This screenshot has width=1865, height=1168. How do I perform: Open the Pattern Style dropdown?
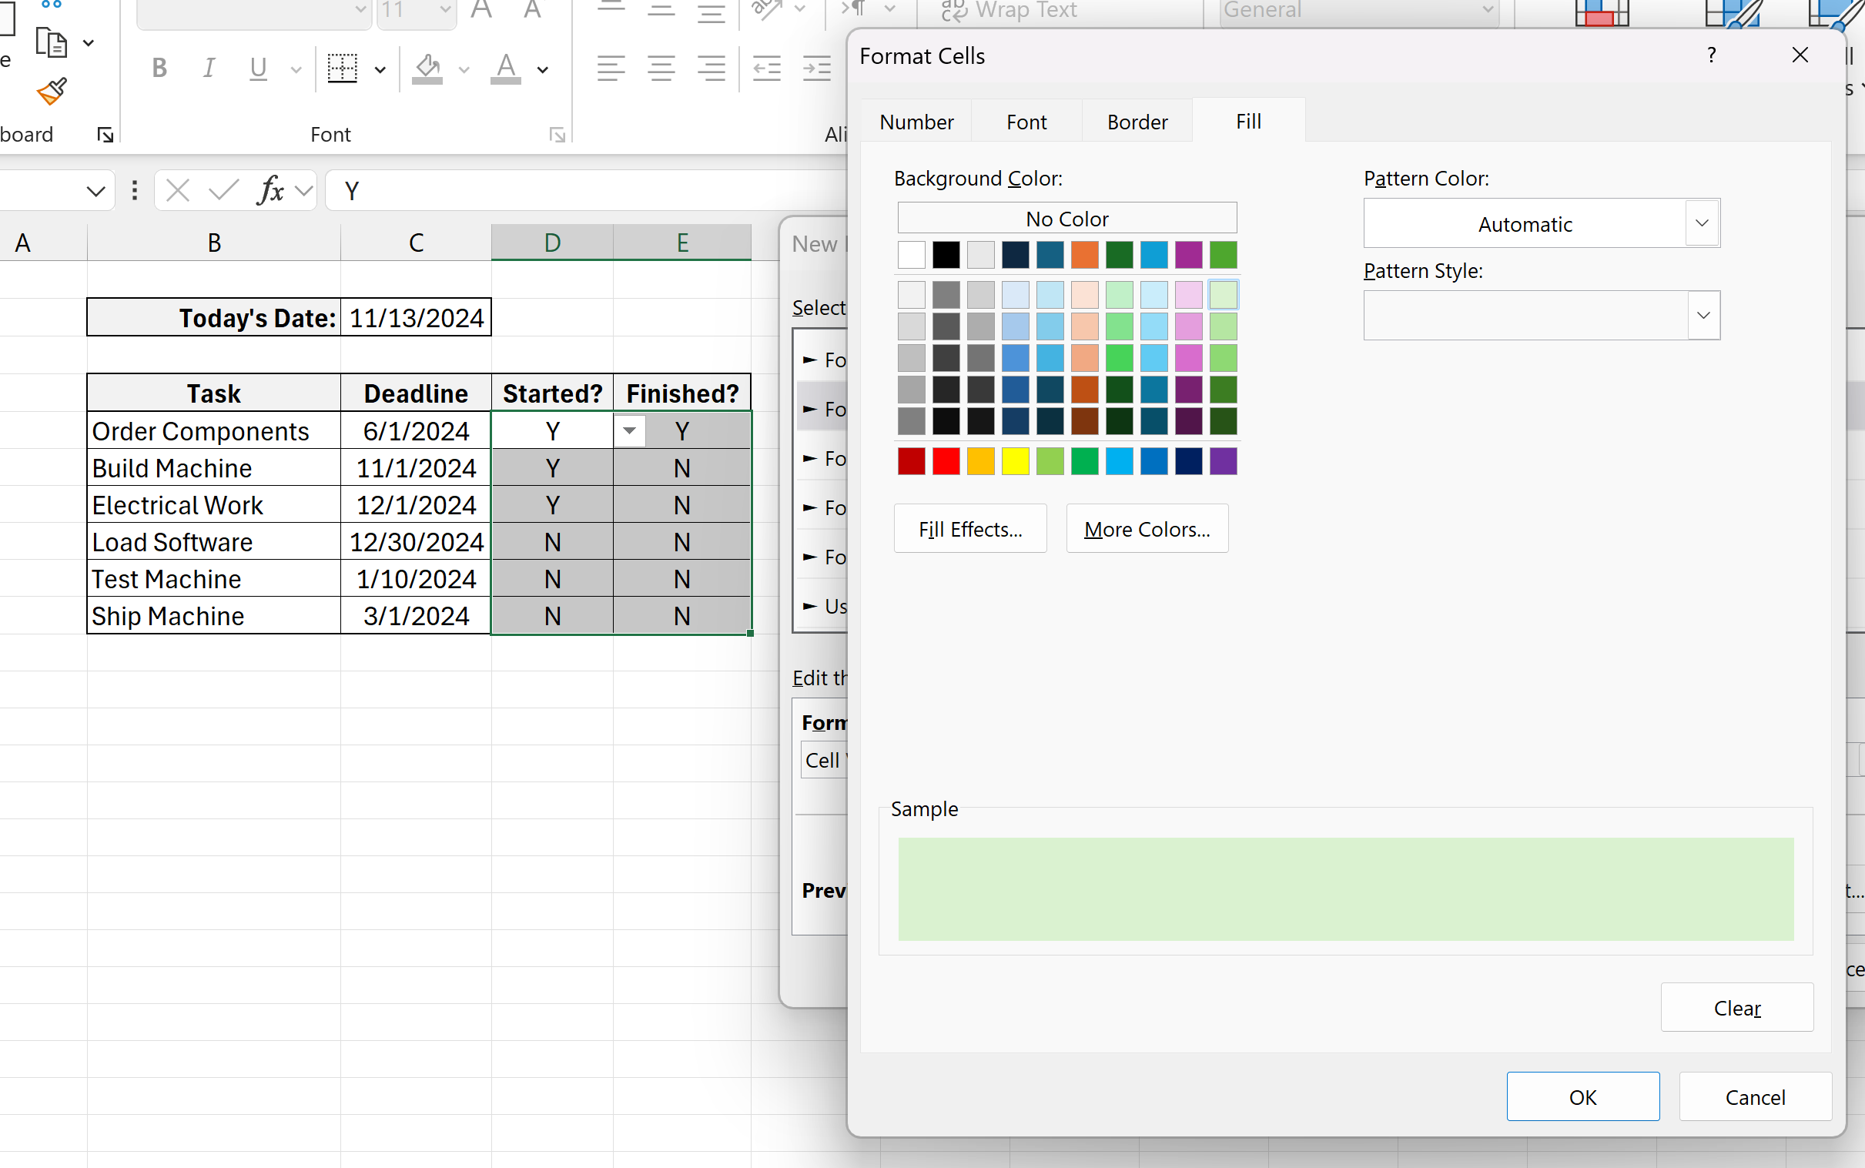(x=1702, y=315)
